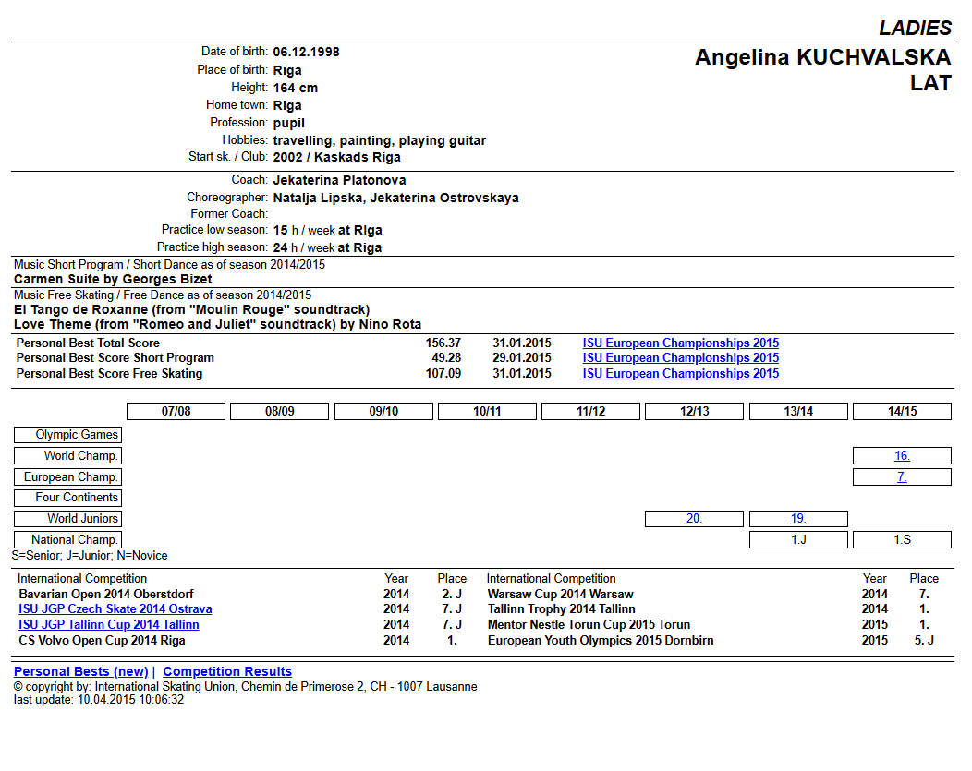The image size is (972, 771).
Task: Click the World Juniors row label
Action: 67,518
